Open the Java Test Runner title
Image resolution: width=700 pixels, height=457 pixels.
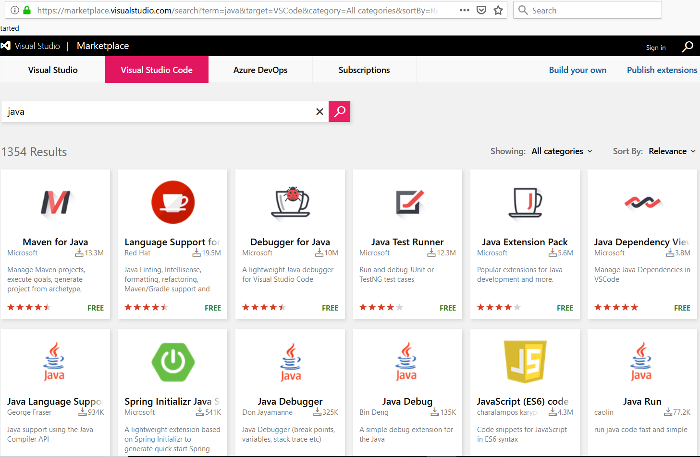tap(407, 242)
